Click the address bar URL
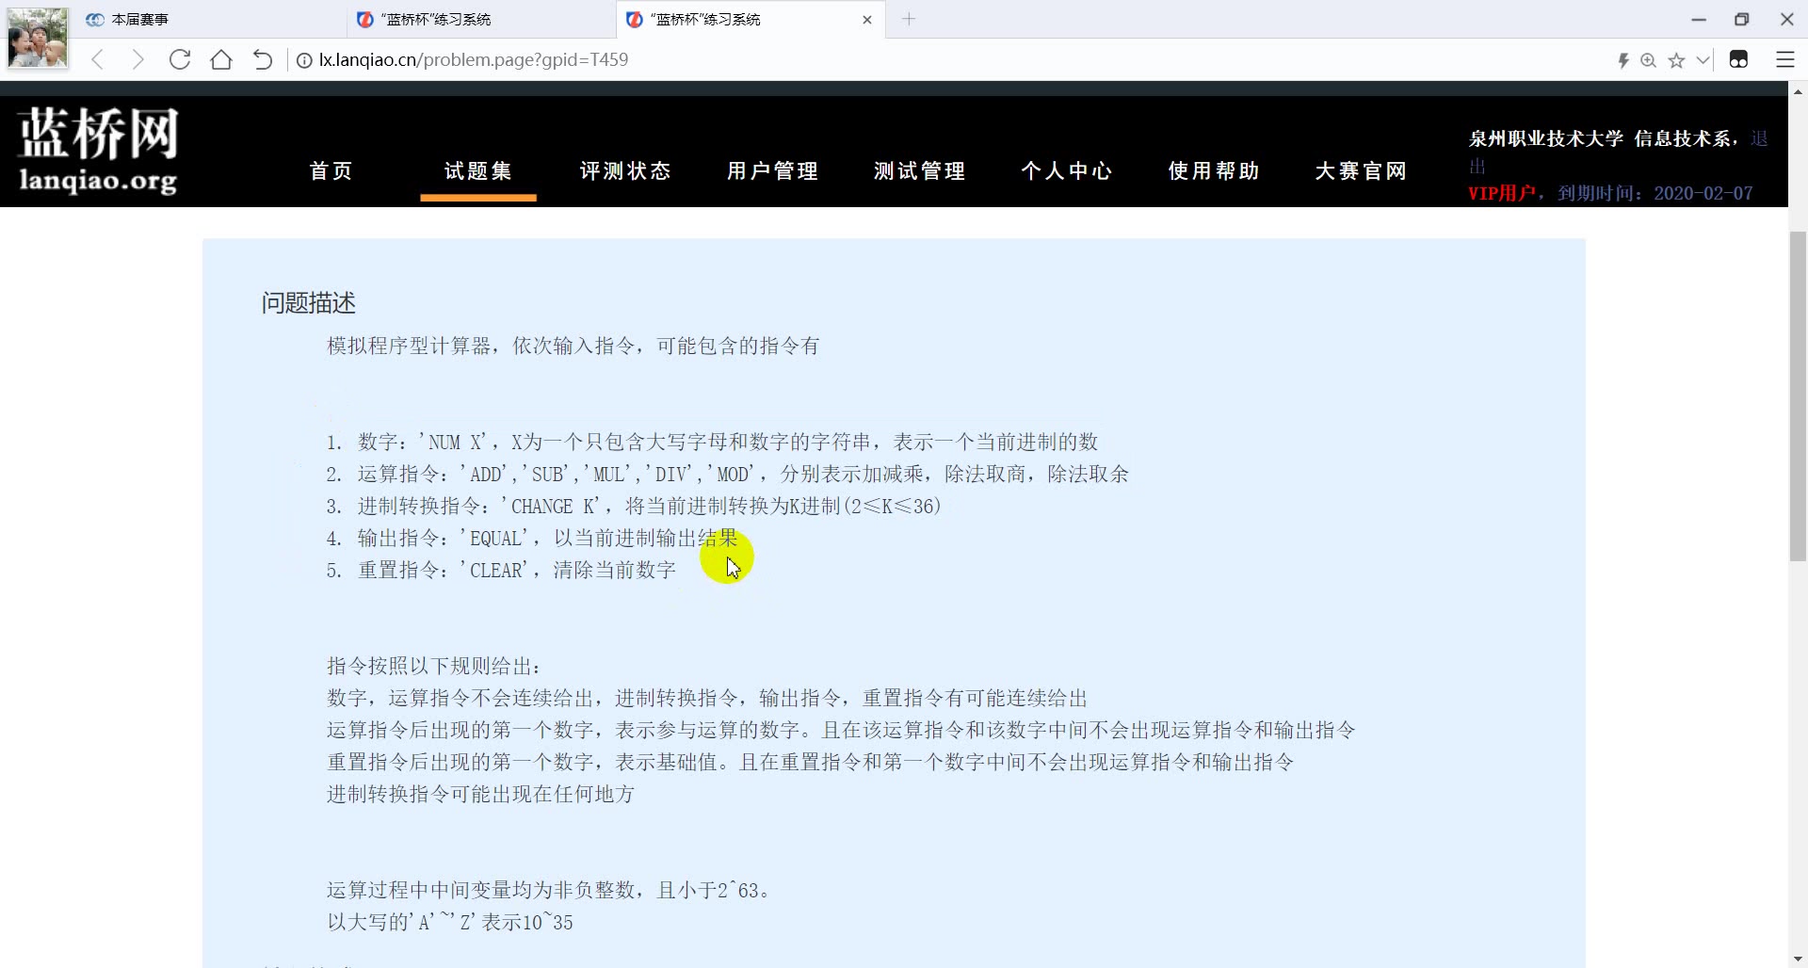The width and height of the screenshot is (1808, 968). [x=474, y=60]
